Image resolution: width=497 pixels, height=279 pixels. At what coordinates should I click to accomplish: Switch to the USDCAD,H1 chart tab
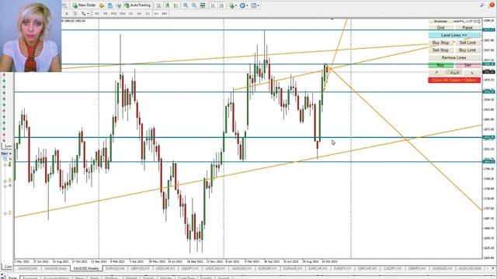(x=215, y=268)
